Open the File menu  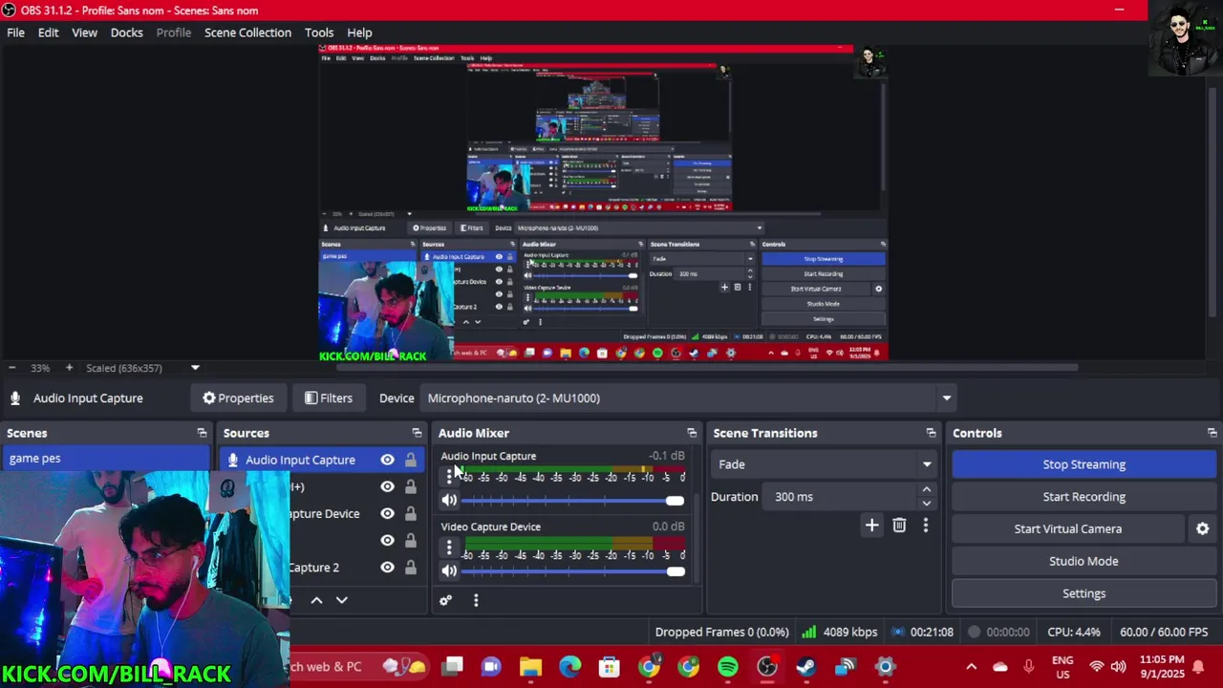point(16,32)
